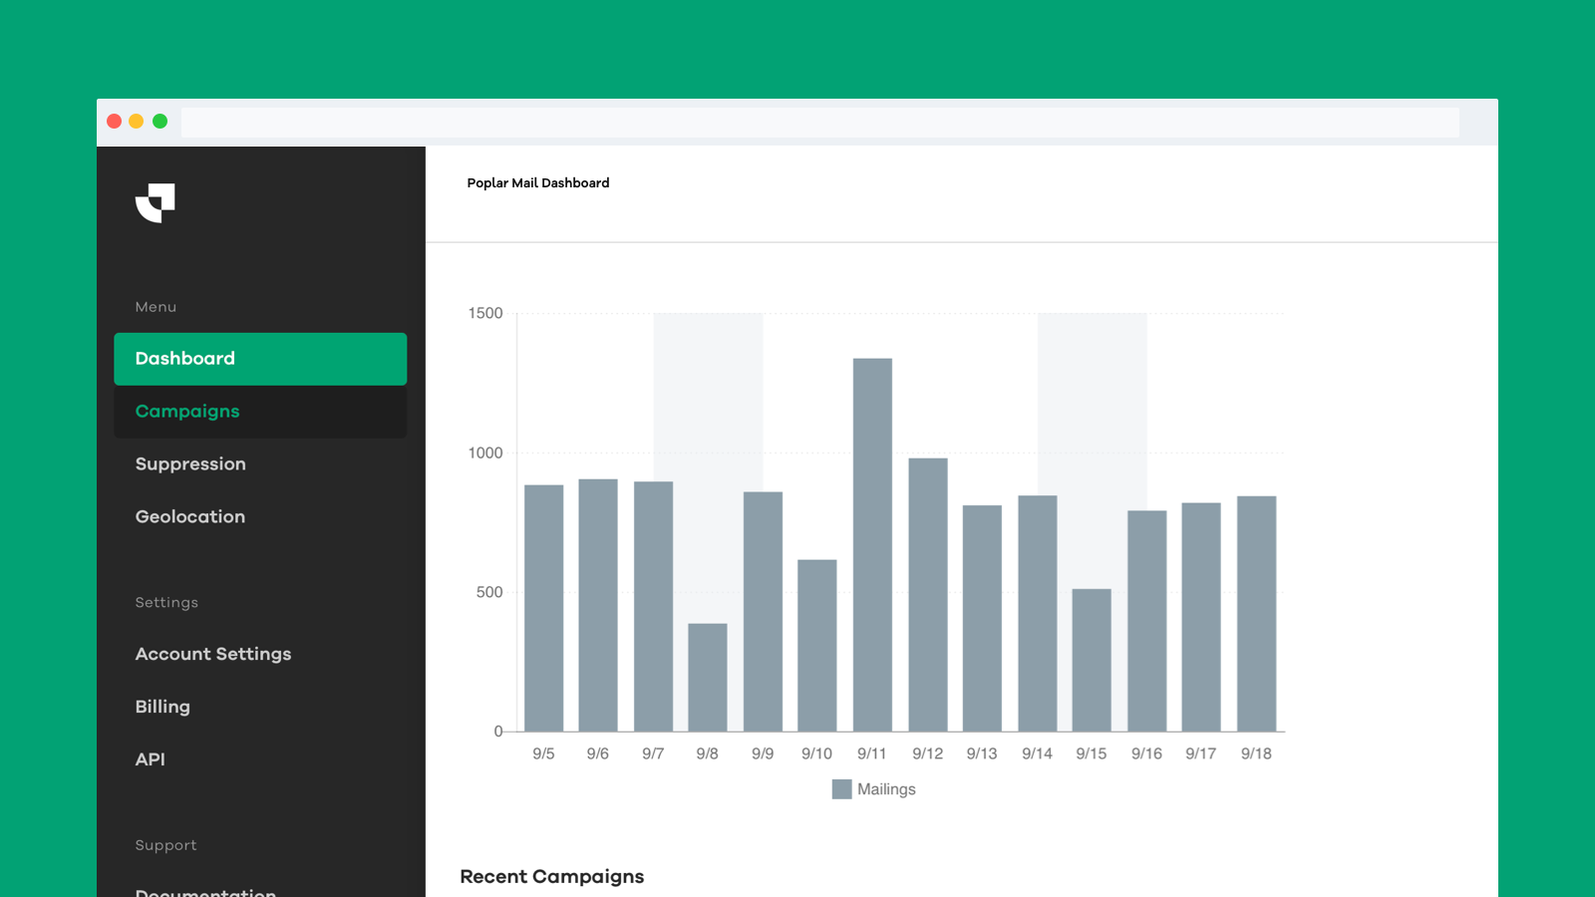Click the red traffic light button
1595x897 pixels.
pos(113,121)
